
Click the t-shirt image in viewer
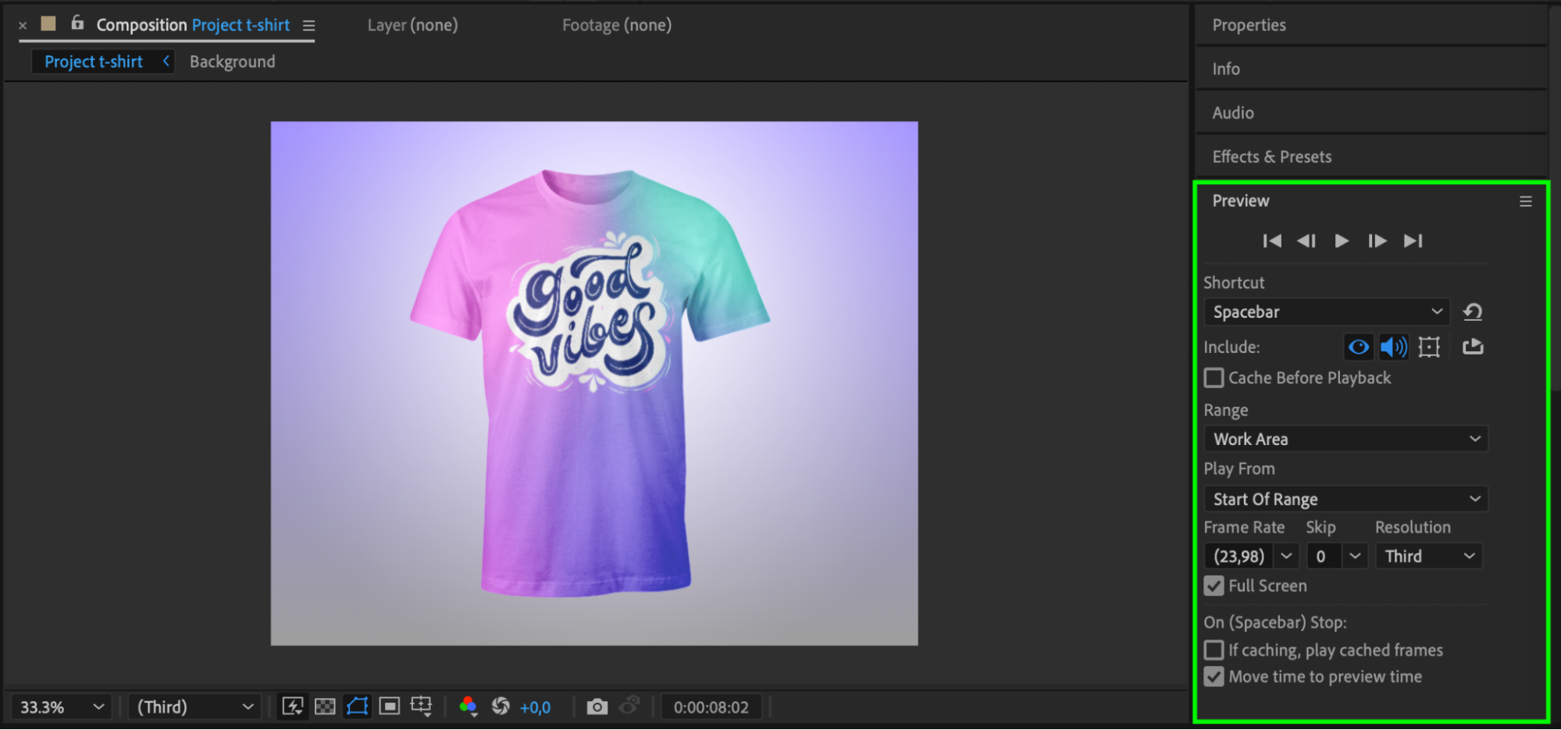click(x=590, y=383)
